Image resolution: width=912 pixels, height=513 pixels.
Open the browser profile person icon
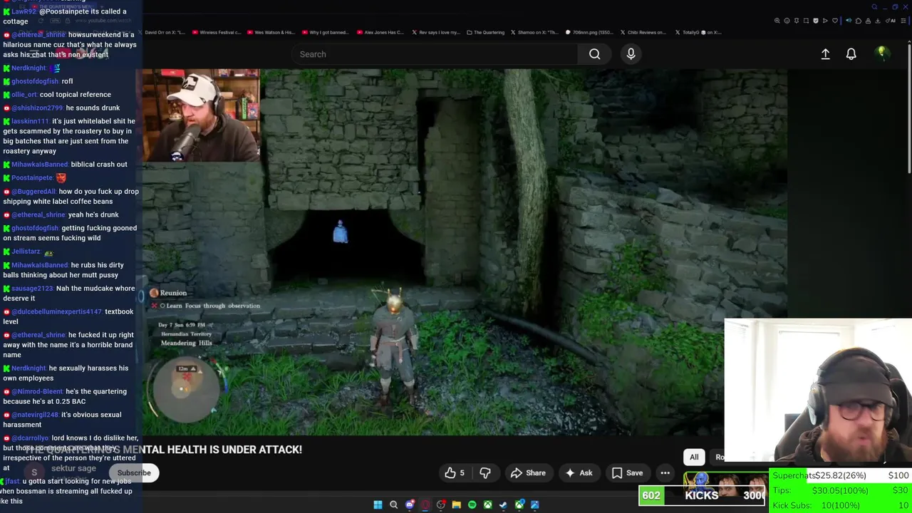tap(868, 21)
